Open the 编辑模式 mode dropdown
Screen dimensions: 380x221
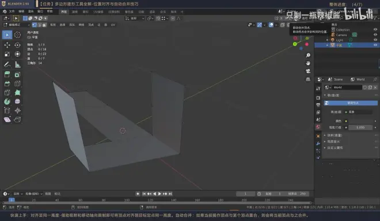17,25
